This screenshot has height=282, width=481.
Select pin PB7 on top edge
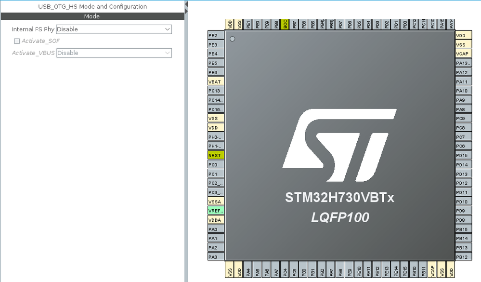[295, 24]
